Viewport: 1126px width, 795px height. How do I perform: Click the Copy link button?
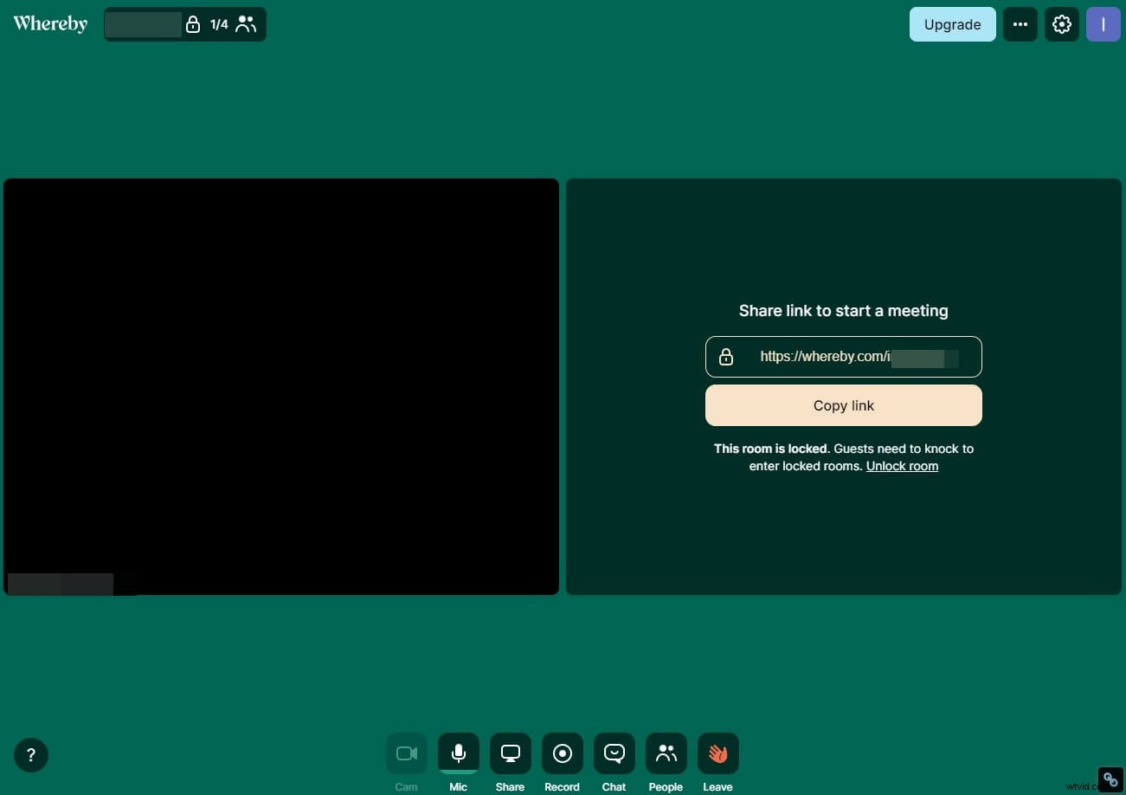pos(843,405)
